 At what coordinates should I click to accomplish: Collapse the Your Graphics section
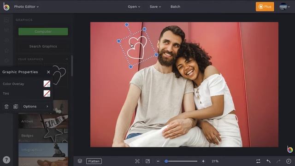67,59
